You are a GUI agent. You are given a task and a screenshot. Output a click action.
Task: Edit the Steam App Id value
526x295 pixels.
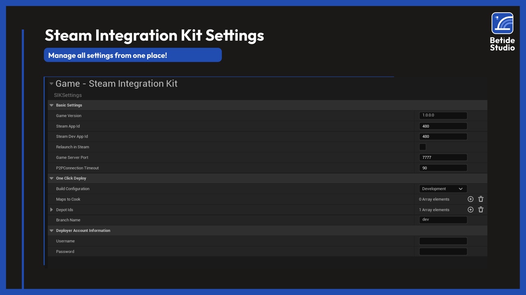pyautogui.click(x=443, y=126)
